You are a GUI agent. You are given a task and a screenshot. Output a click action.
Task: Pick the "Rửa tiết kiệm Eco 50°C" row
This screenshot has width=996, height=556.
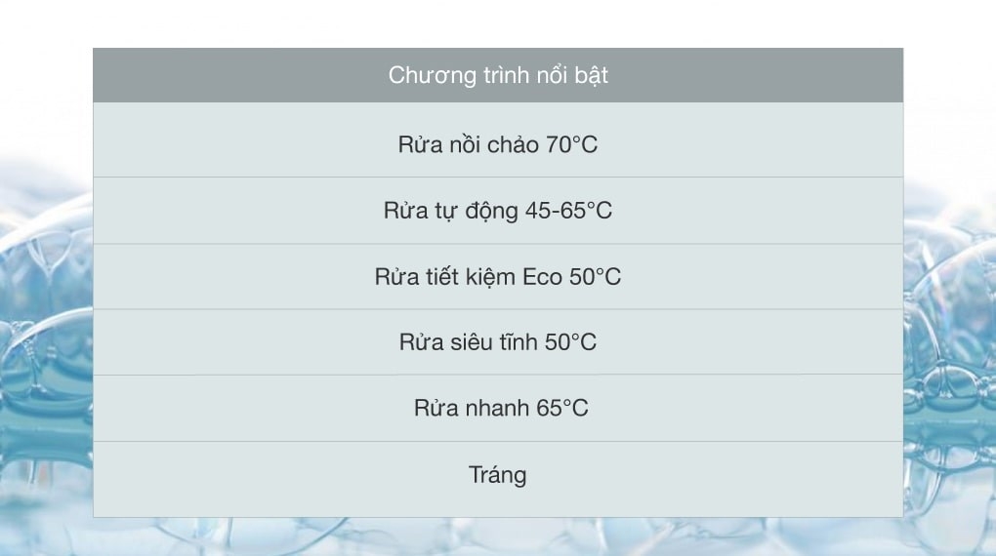coord(498,277)
